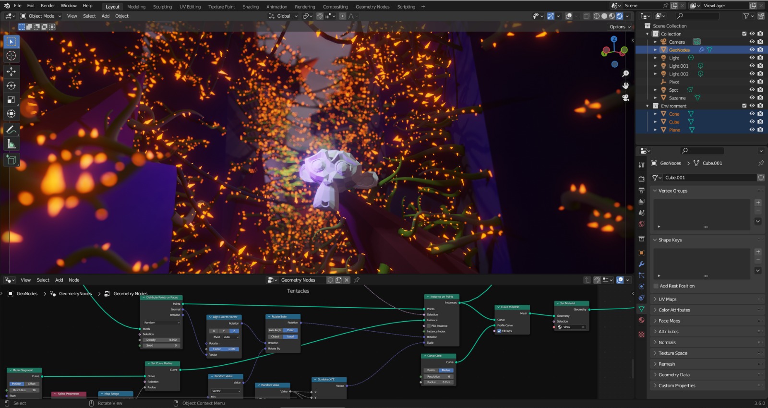Image resolution: width=768 pixels, height=408 pixels.
Task: Uncheck Environment collection exclude checkbox
Action: pos(744,106)
